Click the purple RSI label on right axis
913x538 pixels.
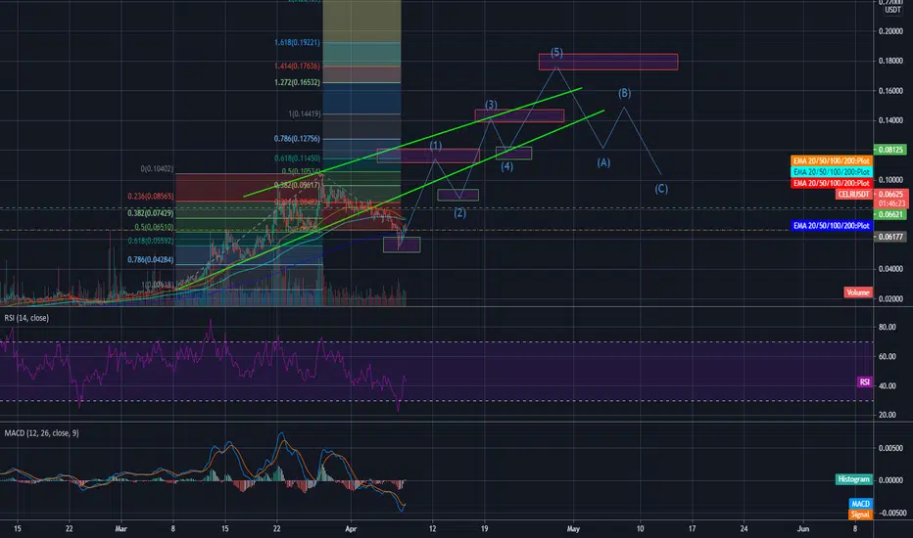pyautogui.click(x=865, y=382)
